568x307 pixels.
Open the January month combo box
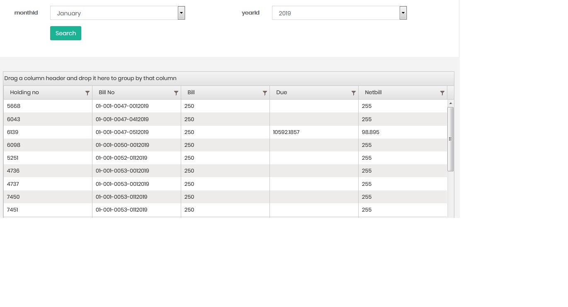click(x=114, y=13)
